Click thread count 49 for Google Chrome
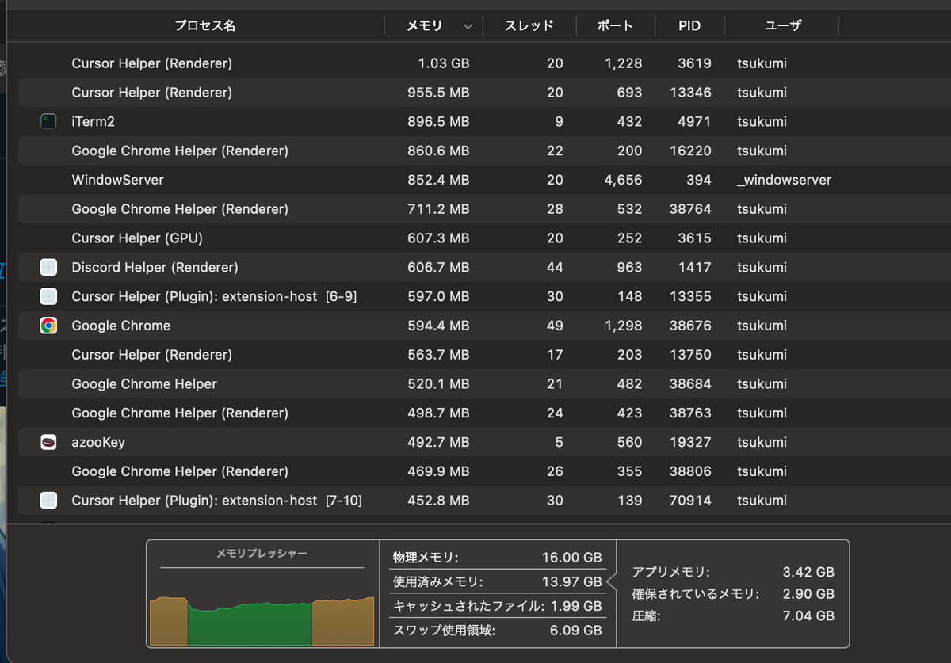Image resolution: width=951 pixels, height=663 pixels. [555, 326]
